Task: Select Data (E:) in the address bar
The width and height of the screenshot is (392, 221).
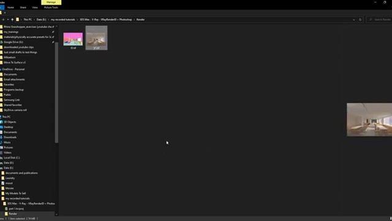Action: [x=41, y=20]
